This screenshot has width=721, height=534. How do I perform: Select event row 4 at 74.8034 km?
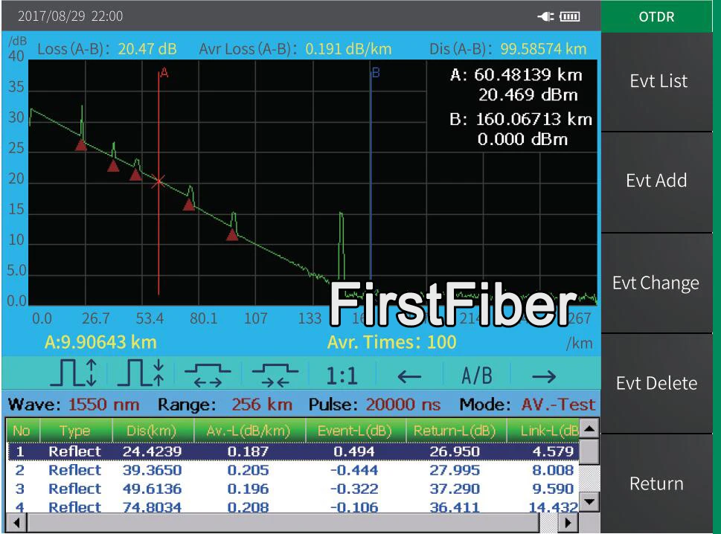(293, 506)
